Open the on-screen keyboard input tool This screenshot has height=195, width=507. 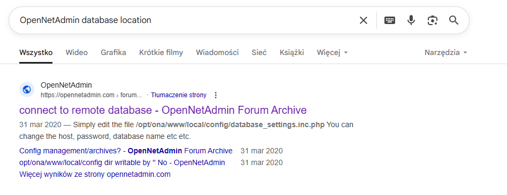tap(389, 20)
